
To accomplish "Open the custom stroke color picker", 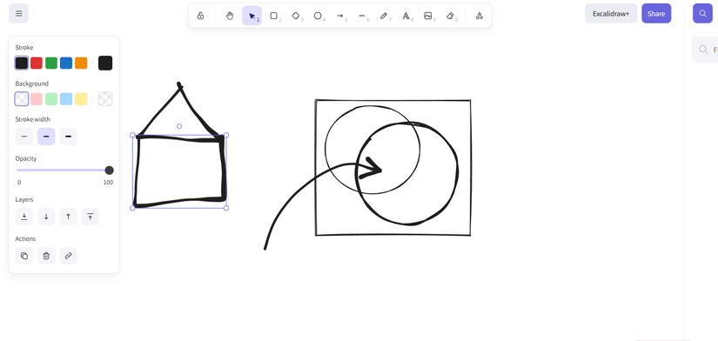I will [105, 64].
